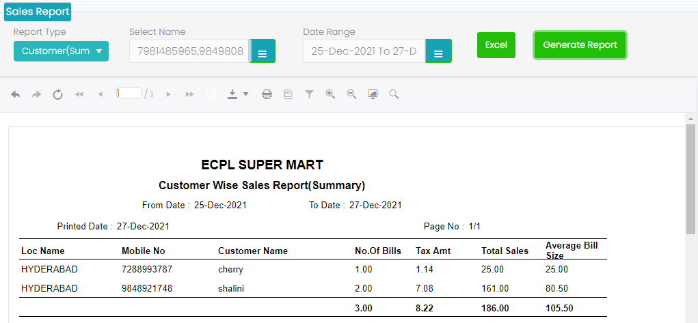Click the filter funnel icon
Viewport: 698px width, 323px height.
pos(309,94)
